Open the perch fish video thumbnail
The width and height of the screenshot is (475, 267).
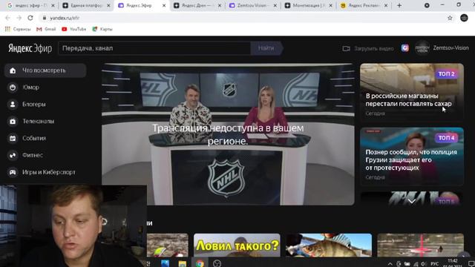point(329,245)
